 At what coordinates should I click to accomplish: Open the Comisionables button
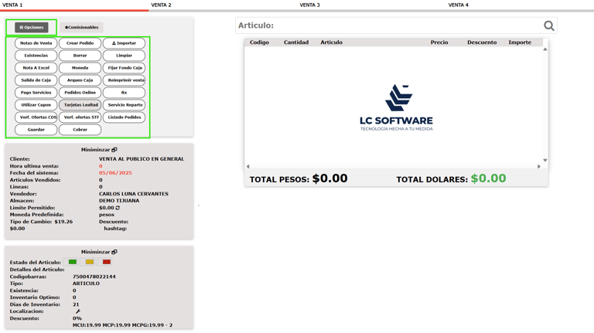pyautogui.click(x=81, y=27)
